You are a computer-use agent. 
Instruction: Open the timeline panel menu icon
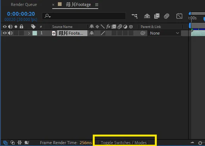(x=97, y=5)
